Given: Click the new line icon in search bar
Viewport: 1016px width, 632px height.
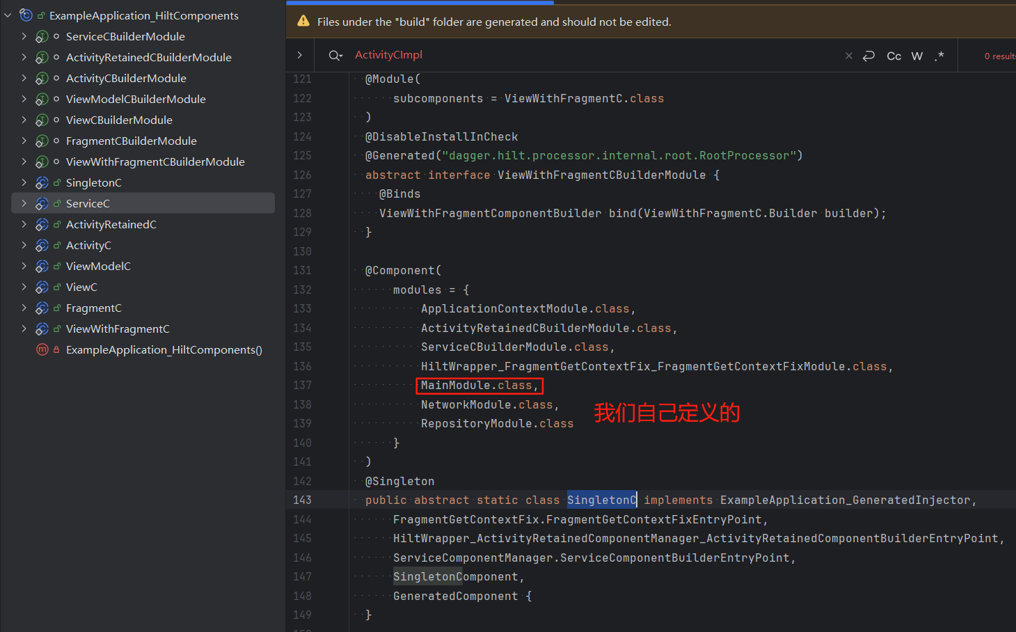Looking at the screenshot, I should [868, 56].
